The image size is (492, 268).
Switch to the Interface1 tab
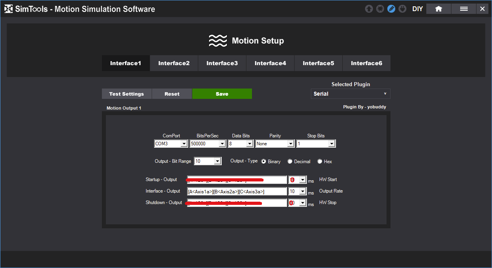(126, 63)
